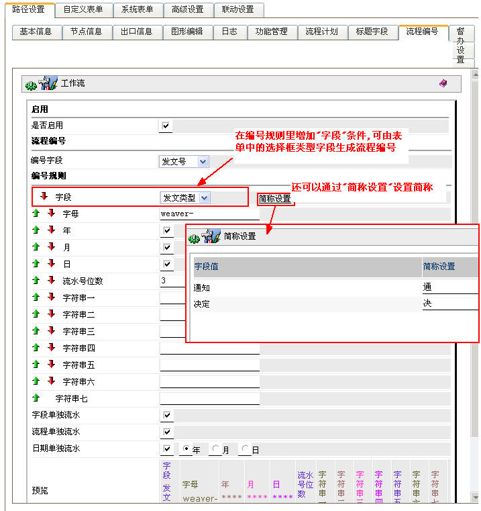This screenshot has width=481, height=511.
Task: Move 月 row up with green arrow
Action: point(36,246)
